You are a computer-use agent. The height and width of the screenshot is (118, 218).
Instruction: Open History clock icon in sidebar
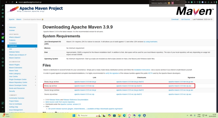pos(3,58)
